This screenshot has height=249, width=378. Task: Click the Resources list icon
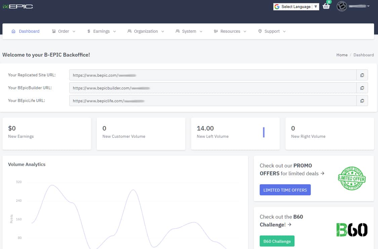pyautogui.click(x=216, y=31)
